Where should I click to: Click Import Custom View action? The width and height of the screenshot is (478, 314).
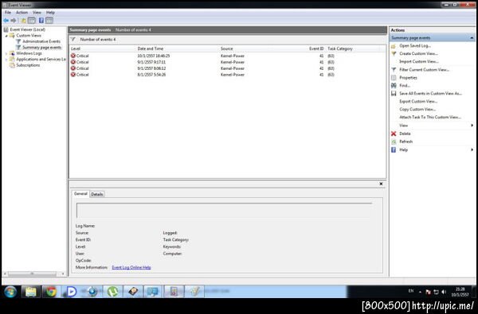click(419, 61)
